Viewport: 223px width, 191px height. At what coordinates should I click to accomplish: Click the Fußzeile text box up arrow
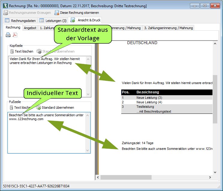click(x=87, y=115)
